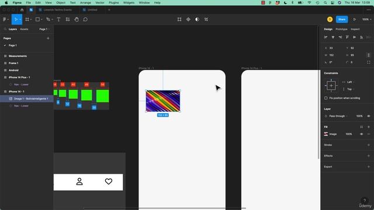This screenshot has height=210, width=374.
Task: Click Align horizontal centers icon
Action: pos(333,37)
